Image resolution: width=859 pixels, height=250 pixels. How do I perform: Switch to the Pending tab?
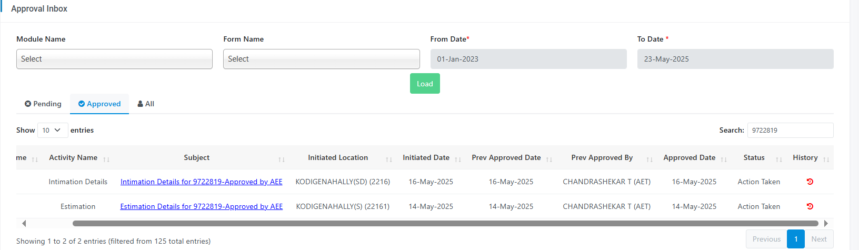43,104
